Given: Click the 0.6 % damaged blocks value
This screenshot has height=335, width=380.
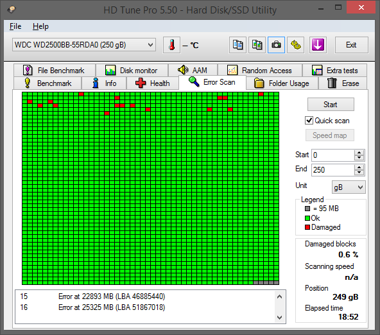Looking at the screenshot, I should (348, 255).
